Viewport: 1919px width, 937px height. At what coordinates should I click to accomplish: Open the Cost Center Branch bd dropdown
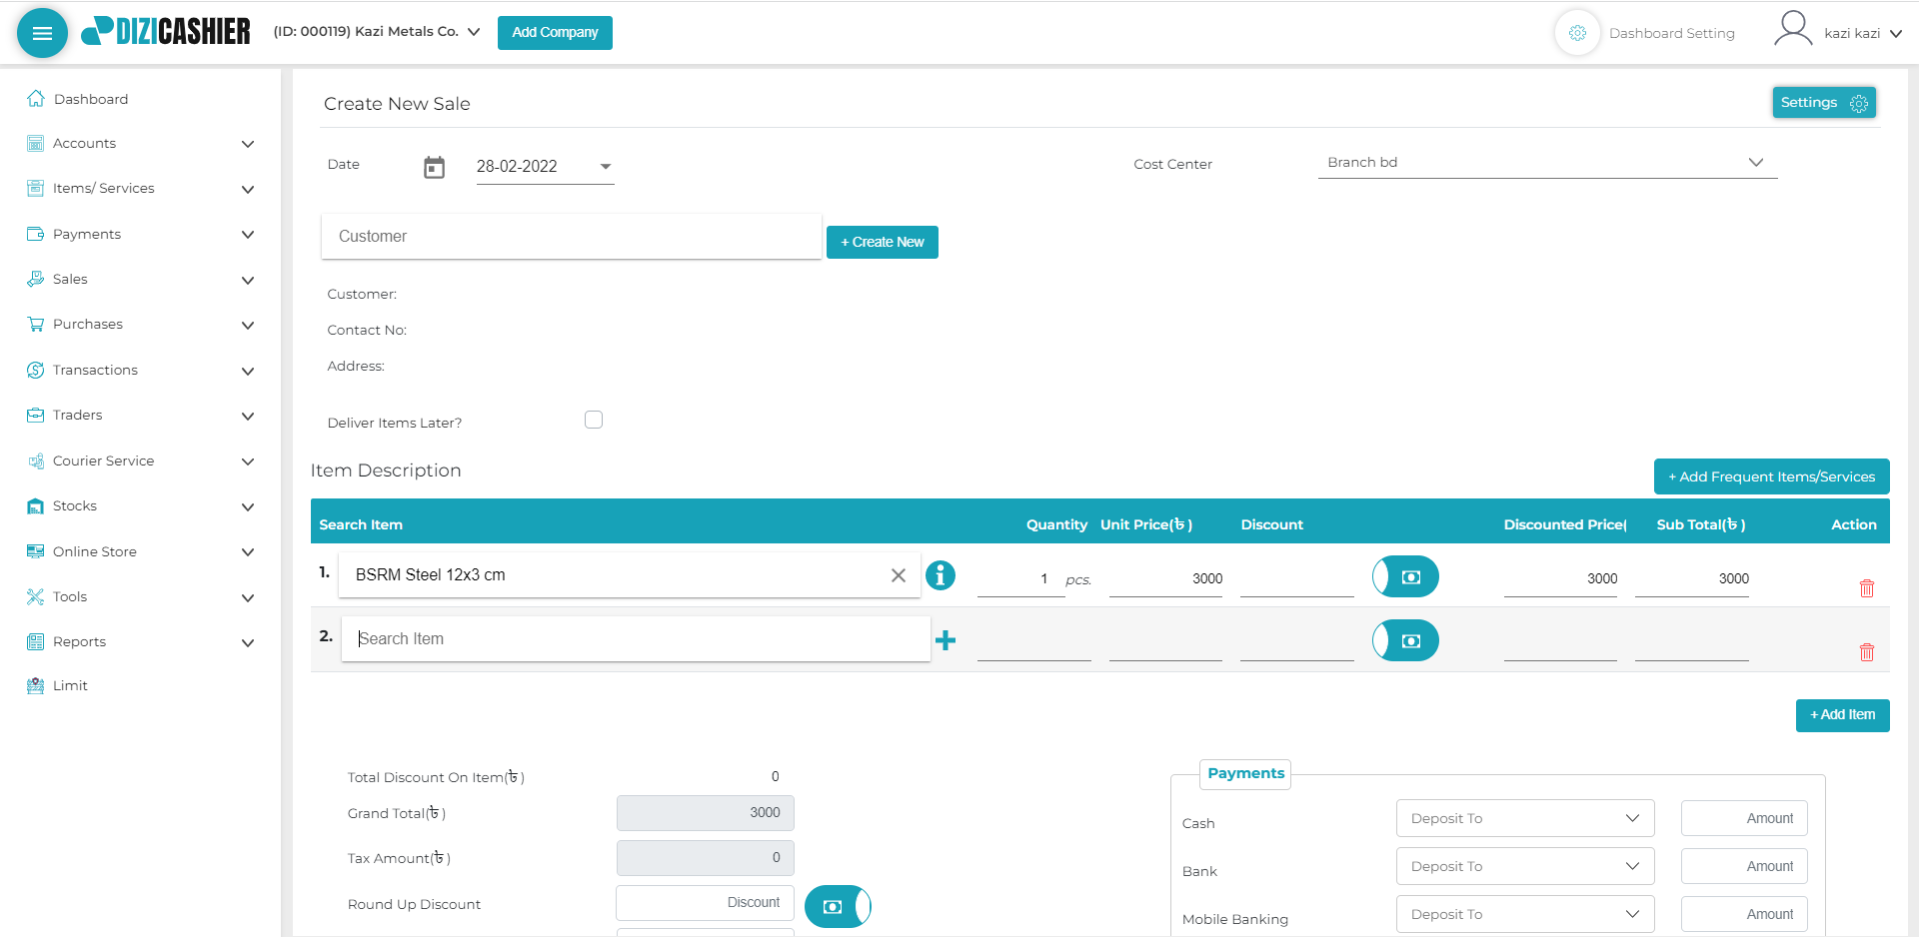click(x=1546, y=163)
